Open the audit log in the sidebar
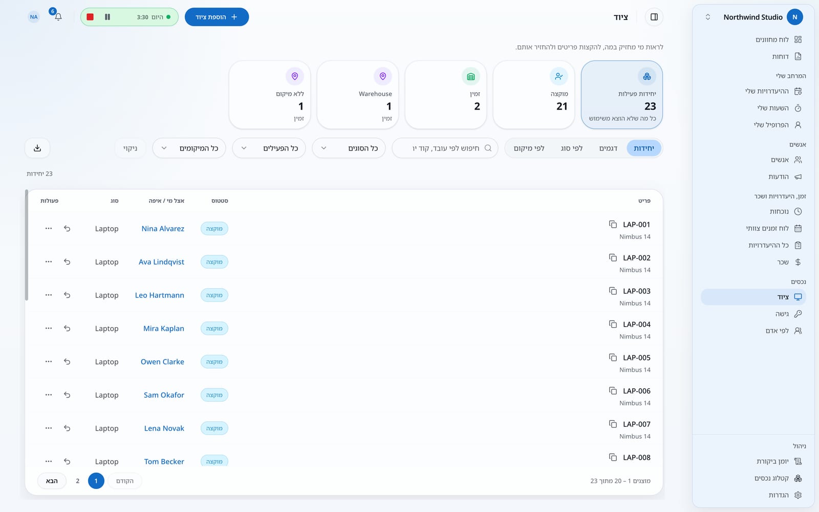This screenshot has width=819, height=512. tap(753, 461)
